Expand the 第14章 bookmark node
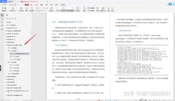This screenshot has height=101, width=175. [x=6, y=95]
